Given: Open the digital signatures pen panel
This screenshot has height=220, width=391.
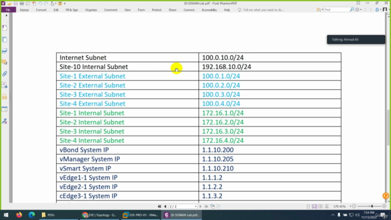Looking at the screenshot, I should point(5,121).
